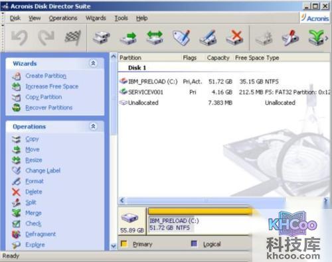The width and height of the screenshot is (332, 262).
Task: Choose the Merge operation link
Action: pyautogui.click(x=33, y=213)
